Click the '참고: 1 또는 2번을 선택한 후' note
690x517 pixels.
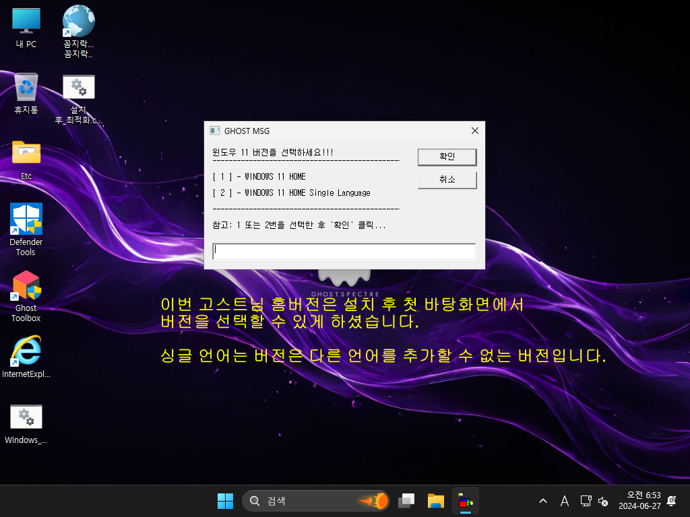[x=269, y=225]
